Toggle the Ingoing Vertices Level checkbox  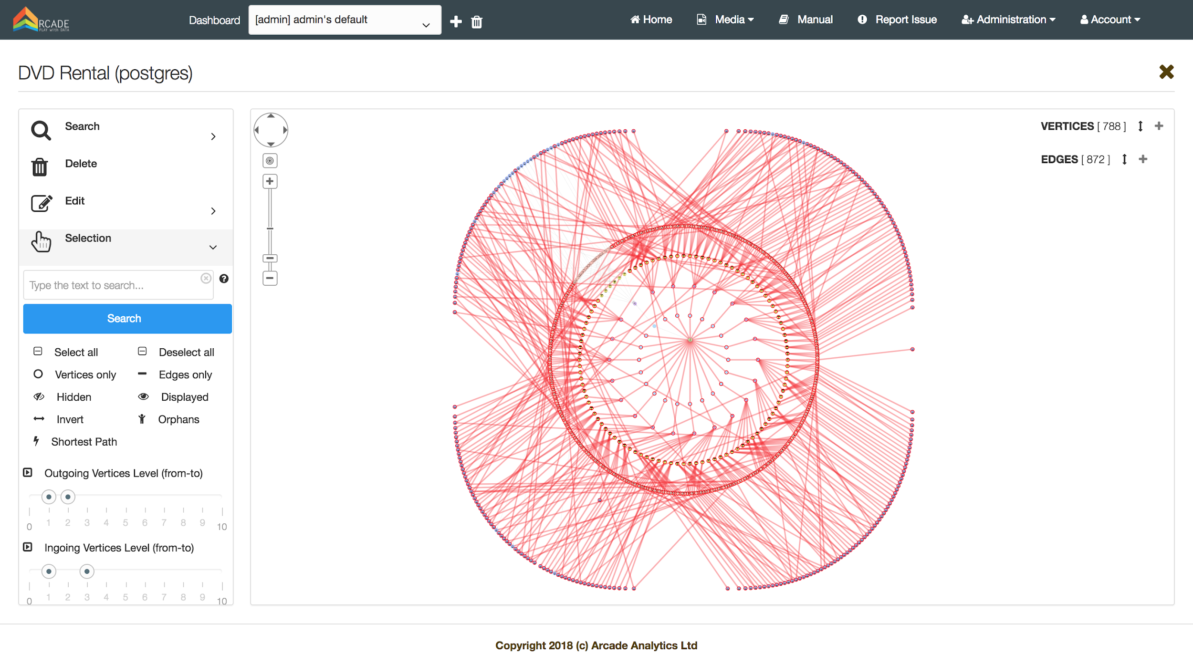point(28,547)
